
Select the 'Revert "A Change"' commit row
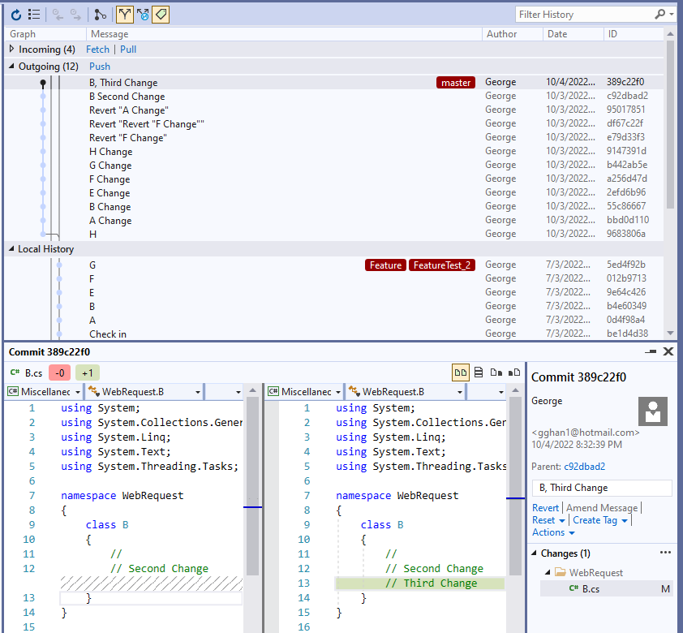point(129,110)
